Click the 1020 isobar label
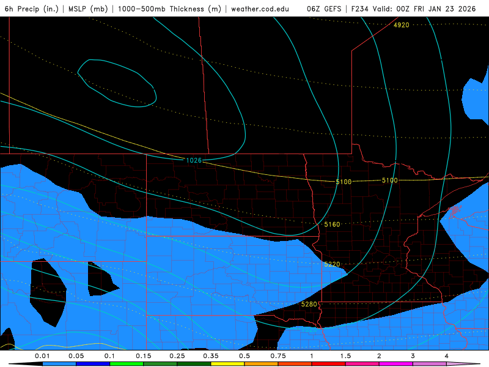The height and width of the screenshot is (367, 489). click(309, 330)
